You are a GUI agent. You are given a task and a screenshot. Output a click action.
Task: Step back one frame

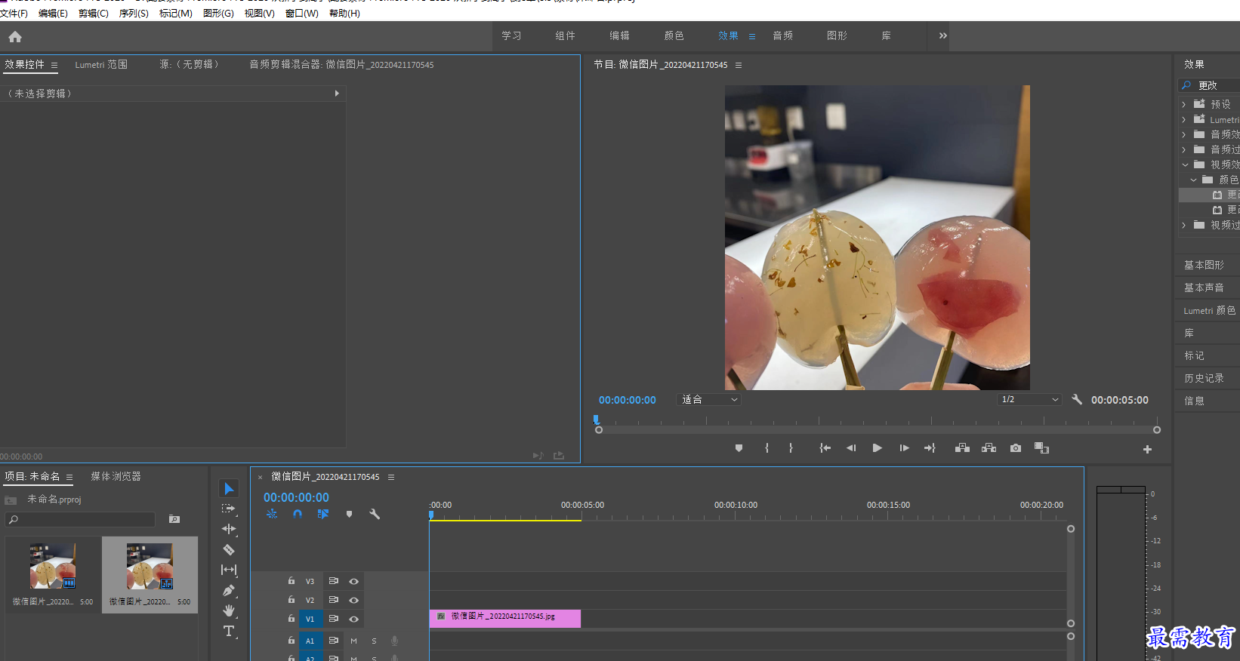851,448
